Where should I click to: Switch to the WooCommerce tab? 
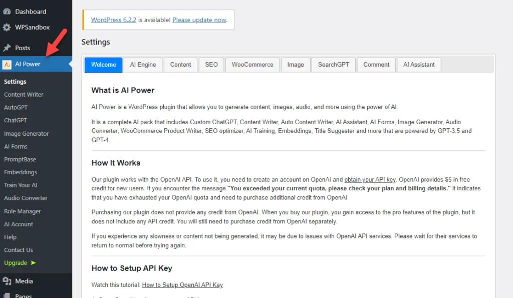pos(252,65)
